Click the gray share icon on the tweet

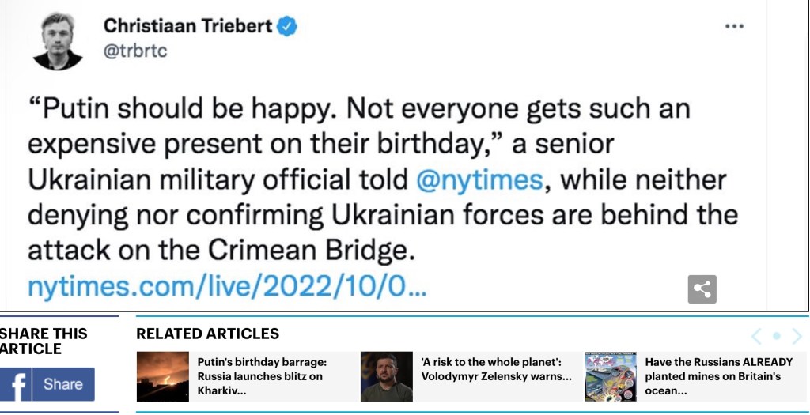pyautogui.click(x=702, y=289)
